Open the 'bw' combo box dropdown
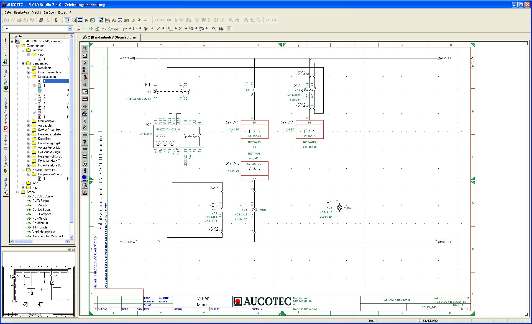 point(70,28)
